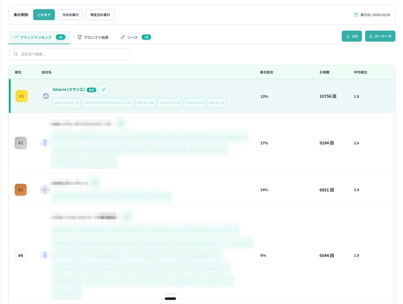The width and height of the screenshot is (403, 304).
Task: Click the smacie.app domain tag
Action: point(146,103)
